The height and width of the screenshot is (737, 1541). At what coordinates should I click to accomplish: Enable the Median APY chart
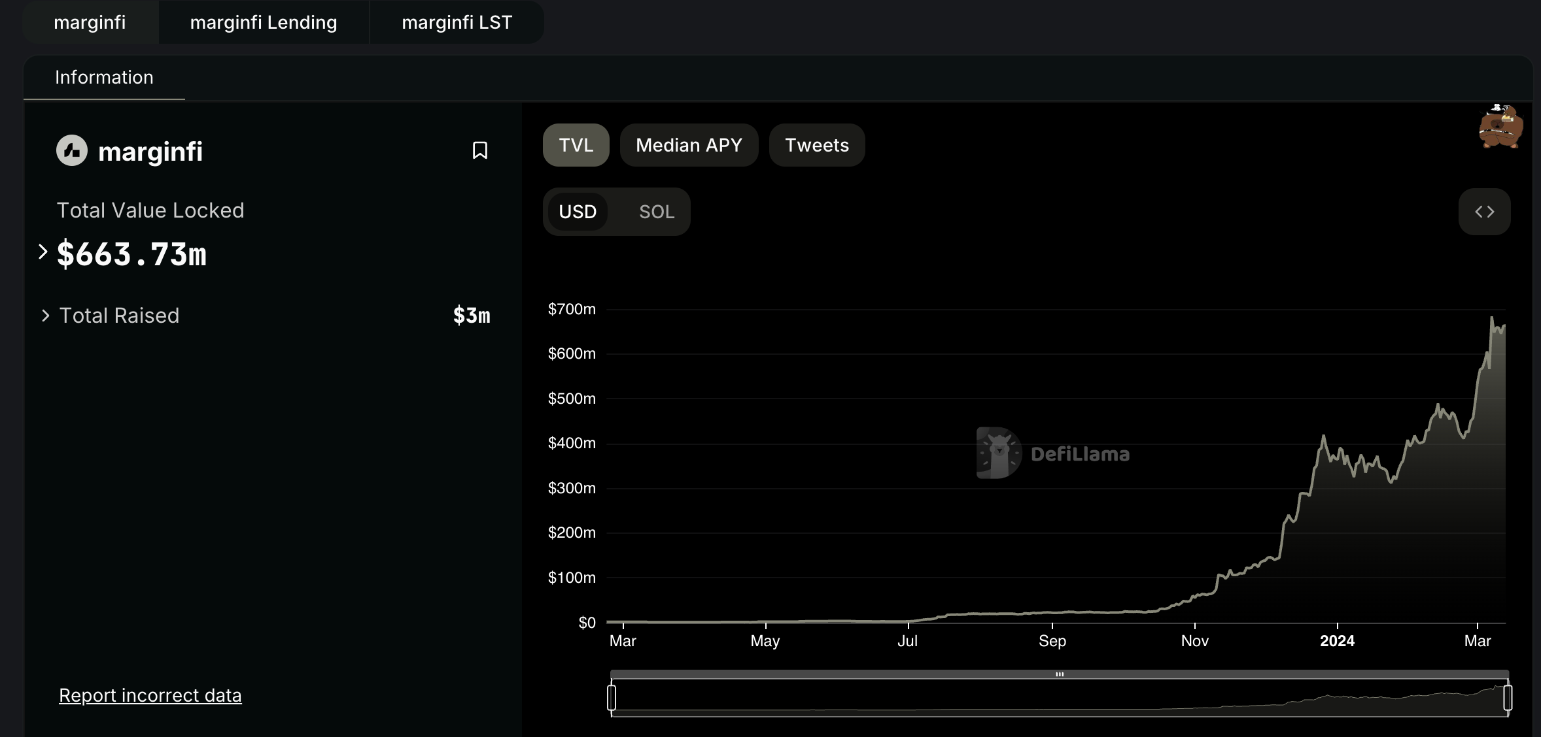click(689, 145)
